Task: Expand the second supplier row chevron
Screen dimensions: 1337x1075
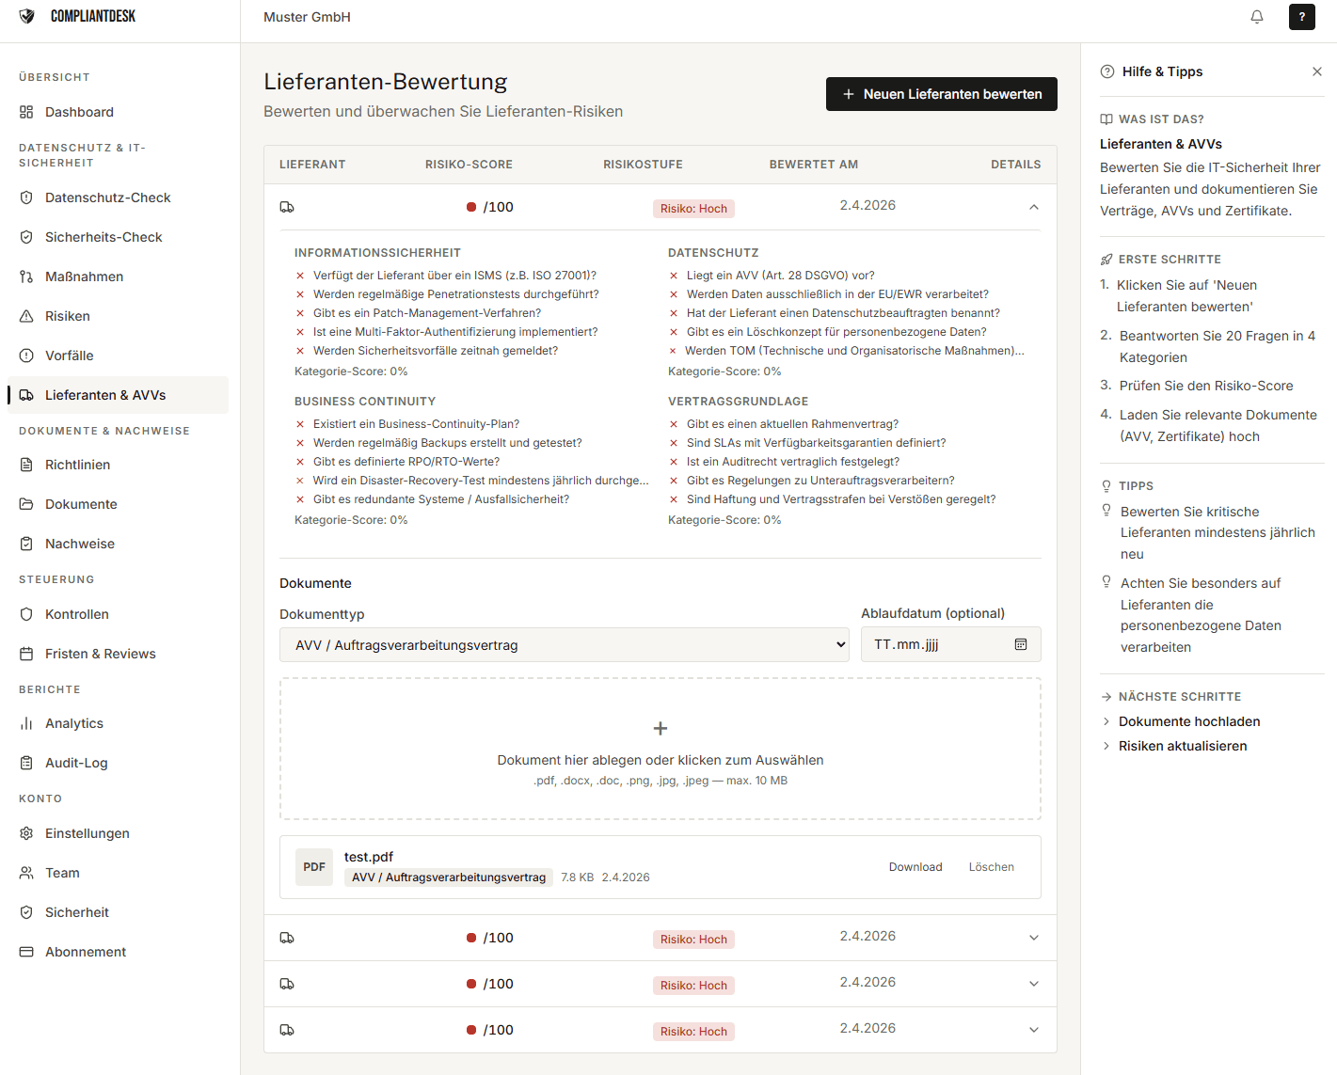Action: click(1033, 938)
